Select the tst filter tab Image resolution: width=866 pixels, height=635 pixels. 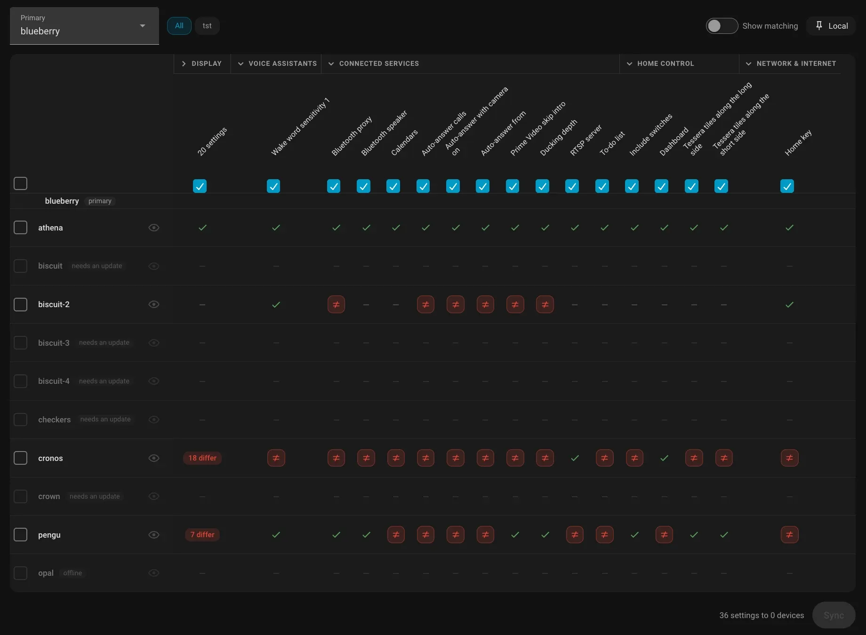(207, 26)
